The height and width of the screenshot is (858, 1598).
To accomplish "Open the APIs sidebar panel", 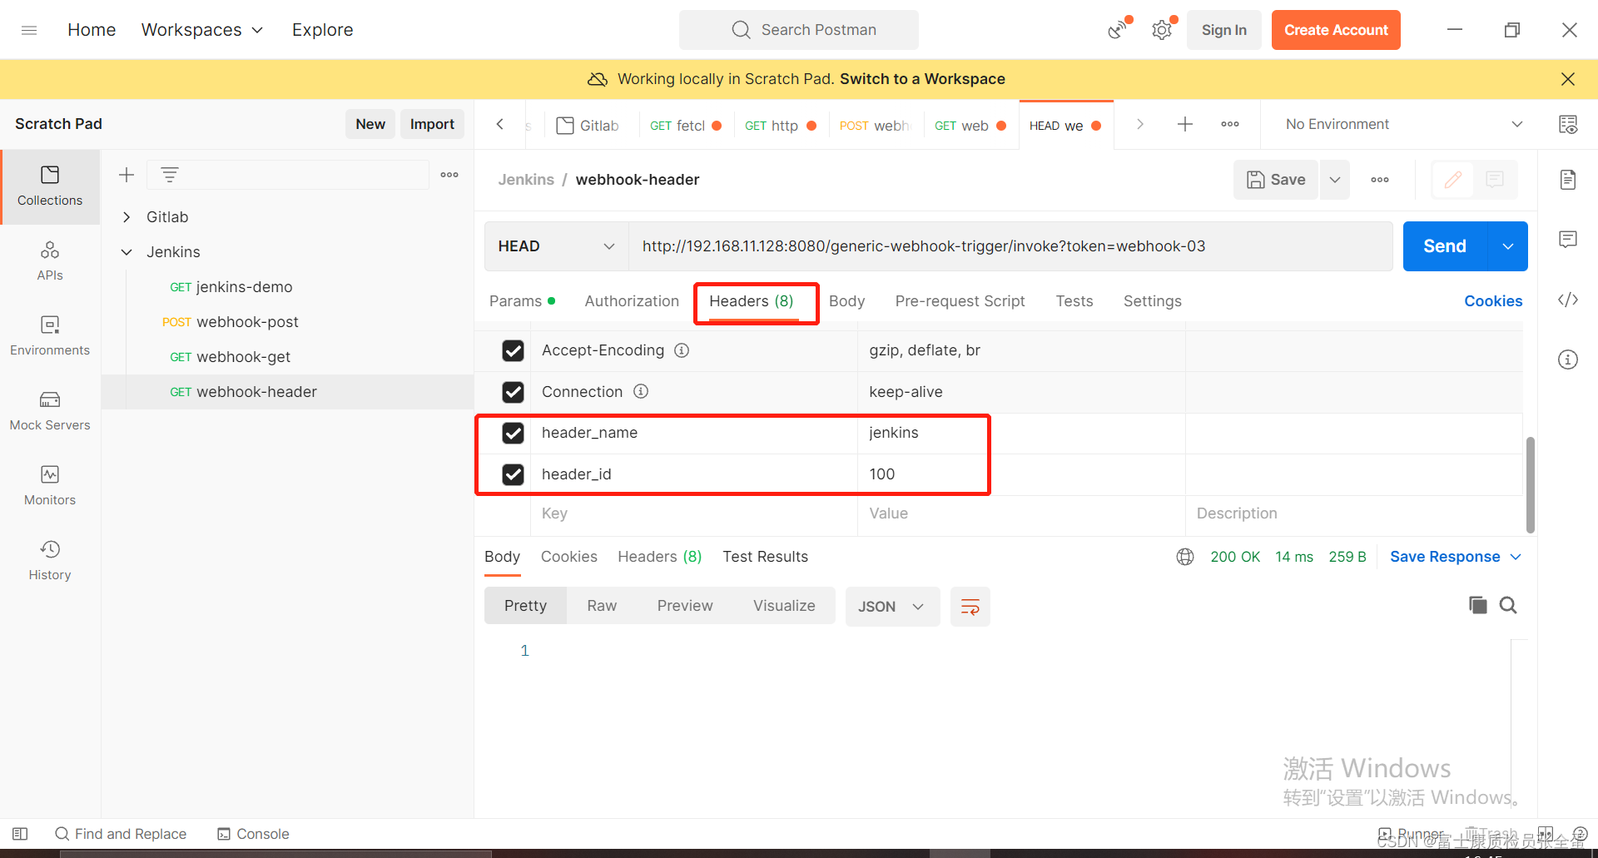I will [50, 261].
